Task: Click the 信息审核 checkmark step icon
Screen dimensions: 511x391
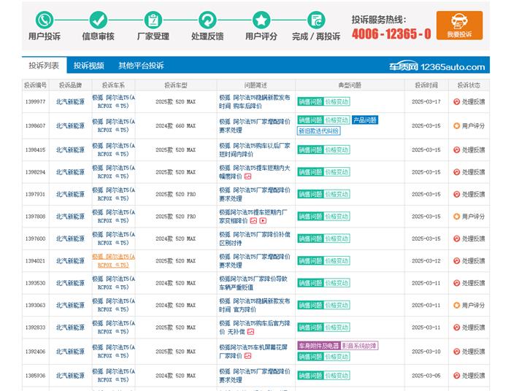Action: pos(99,20)
